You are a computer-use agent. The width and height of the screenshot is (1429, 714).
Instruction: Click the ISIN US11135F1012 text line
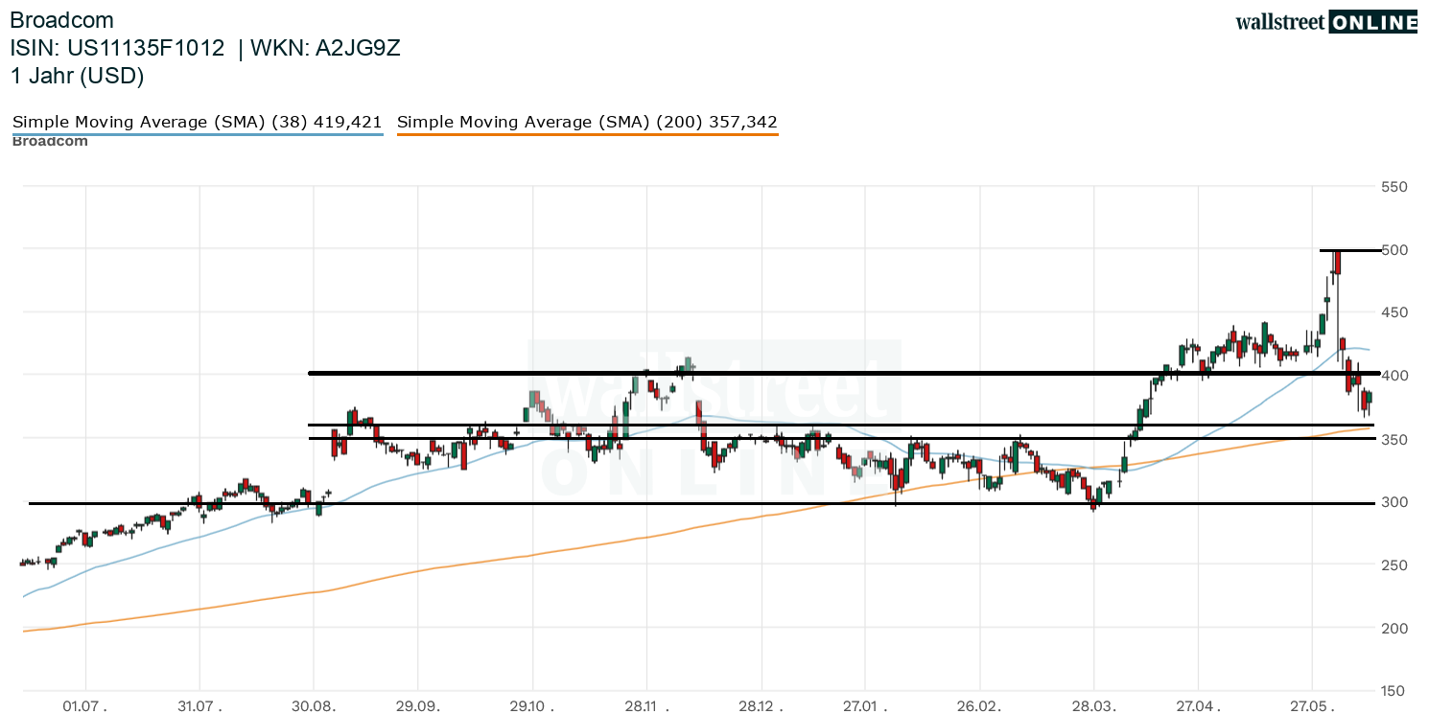205,48
